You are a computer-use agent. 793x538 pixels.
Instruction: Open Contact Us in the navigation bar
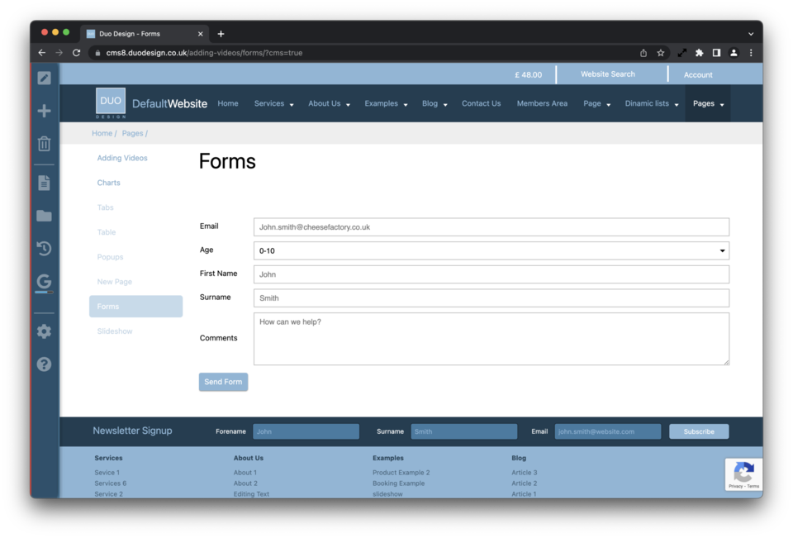pyautogui.click(x=481, y=103)
